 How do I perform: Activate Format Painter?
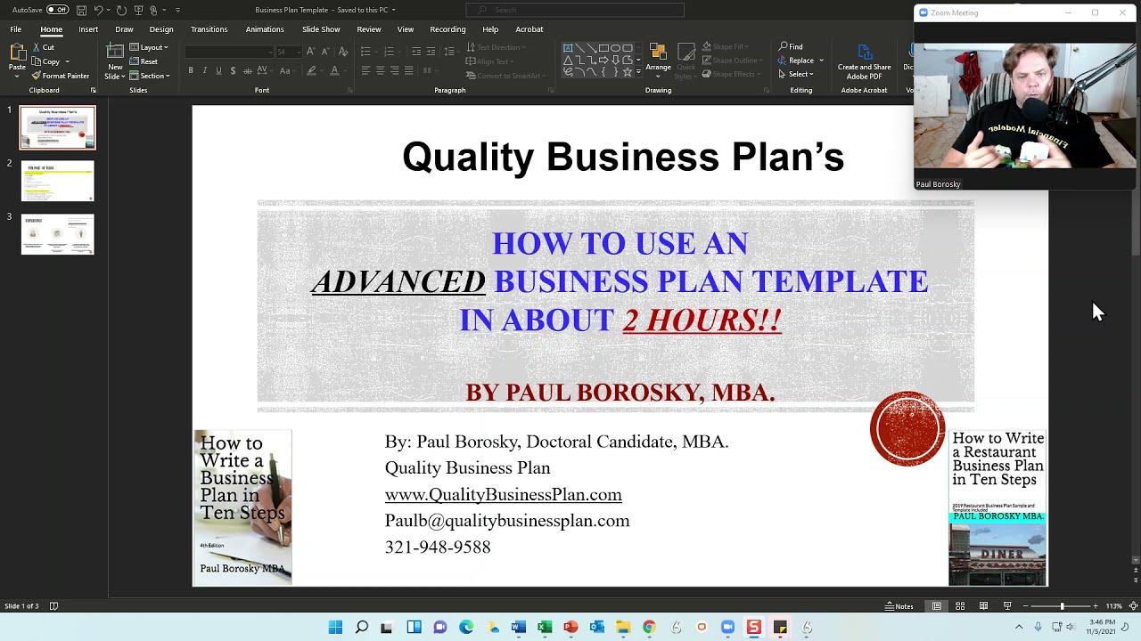(x=61, y=76)
